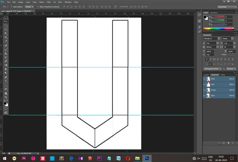Screen dimensions: 238x162
Task: Select the Pen tool
Action: point(6,77)
